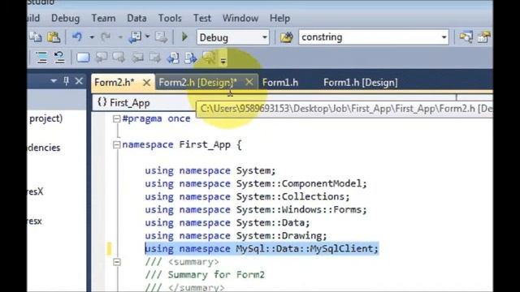Open the Test menu
Screen dimensions: 520x292
pos(202,18)
